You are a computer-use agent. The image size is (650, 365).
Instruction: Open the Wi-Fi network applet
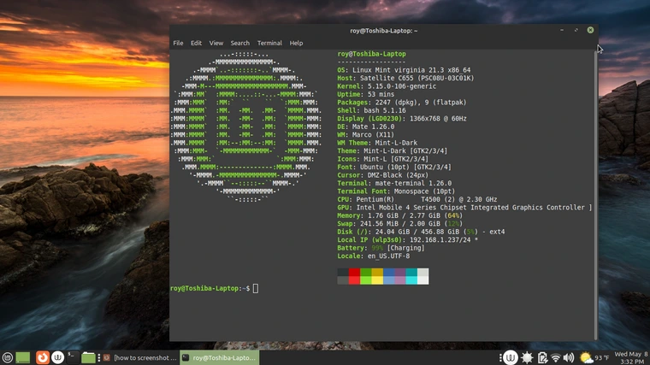pyautogui.click(x=555, y=357)
